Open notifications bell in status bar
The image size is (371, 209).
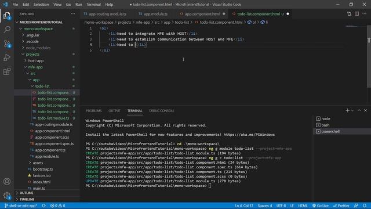click(365, 206)
